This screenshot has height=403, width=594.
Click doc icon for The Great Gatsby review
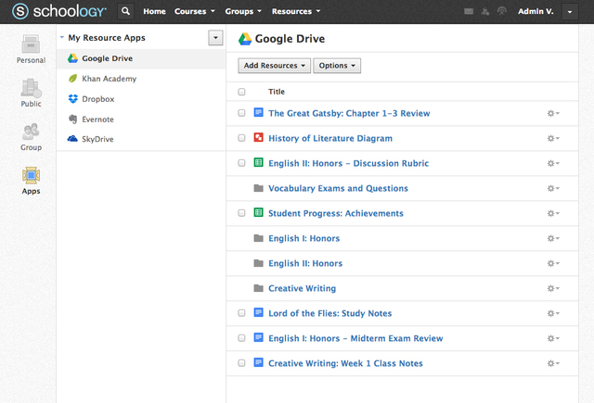(258, 113)
